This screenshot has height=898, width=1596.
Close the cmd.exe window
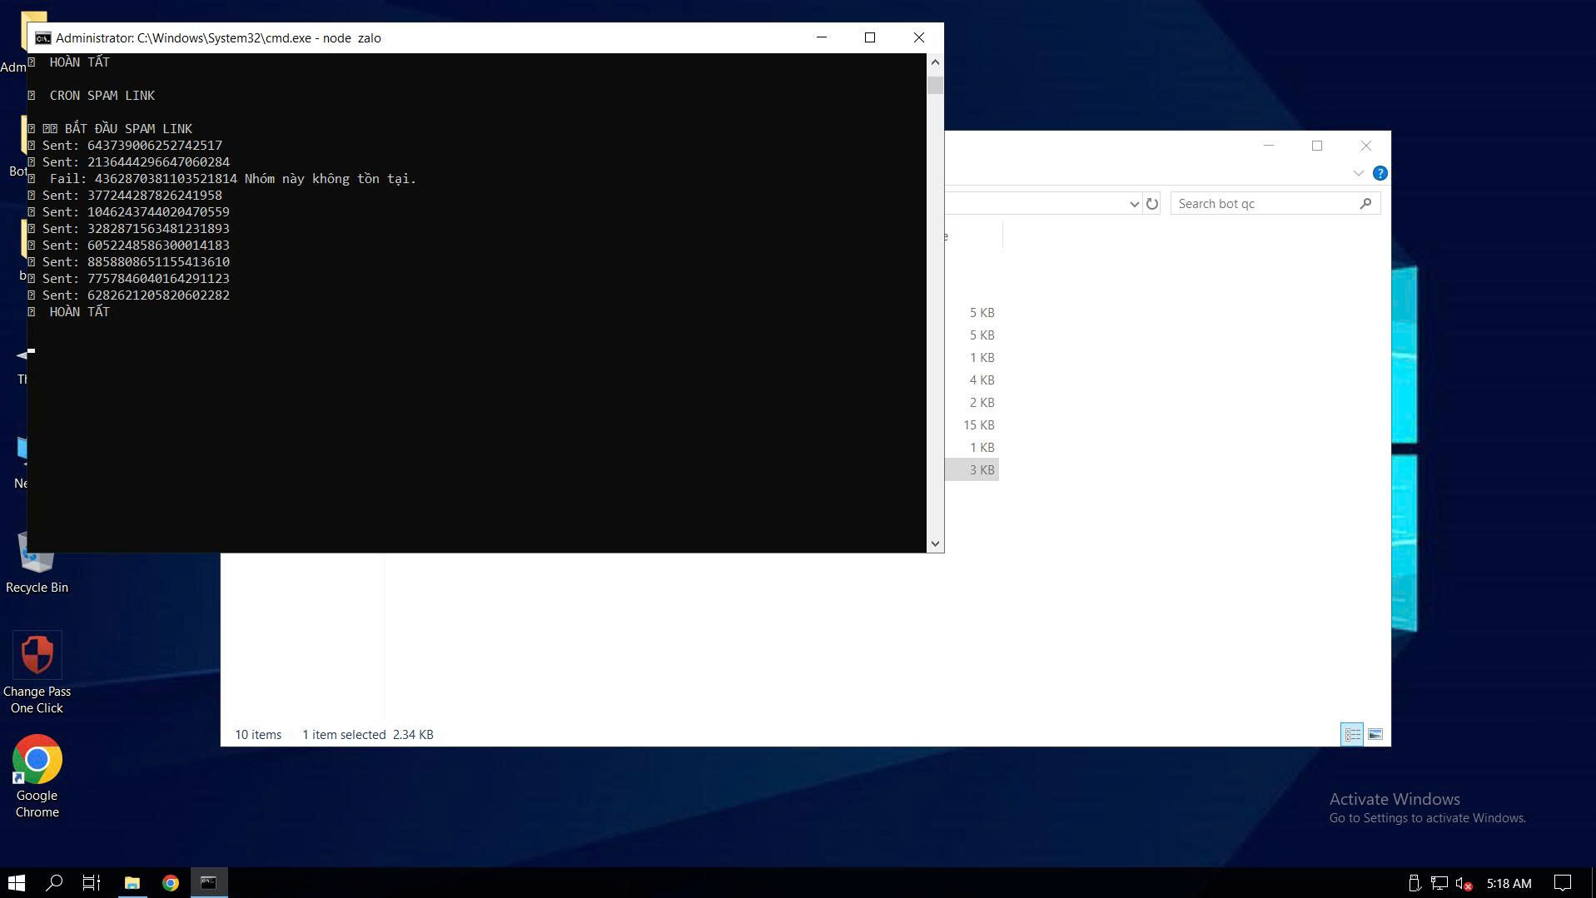pos(919,37)
